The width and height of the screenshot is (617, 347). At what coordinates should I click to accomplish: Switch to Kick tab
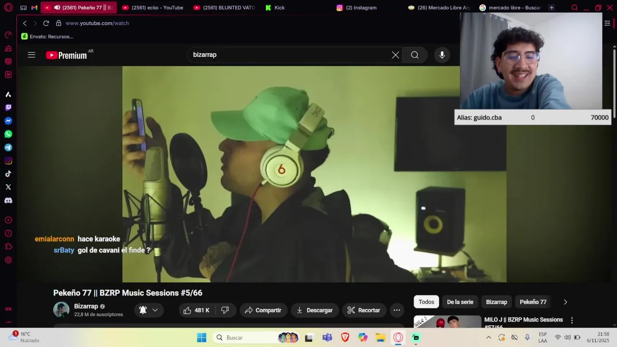296,8
